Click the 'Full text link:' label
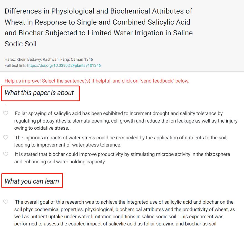Image resolution: width=244 pixels, height=226 pixels. pos(15,65)
